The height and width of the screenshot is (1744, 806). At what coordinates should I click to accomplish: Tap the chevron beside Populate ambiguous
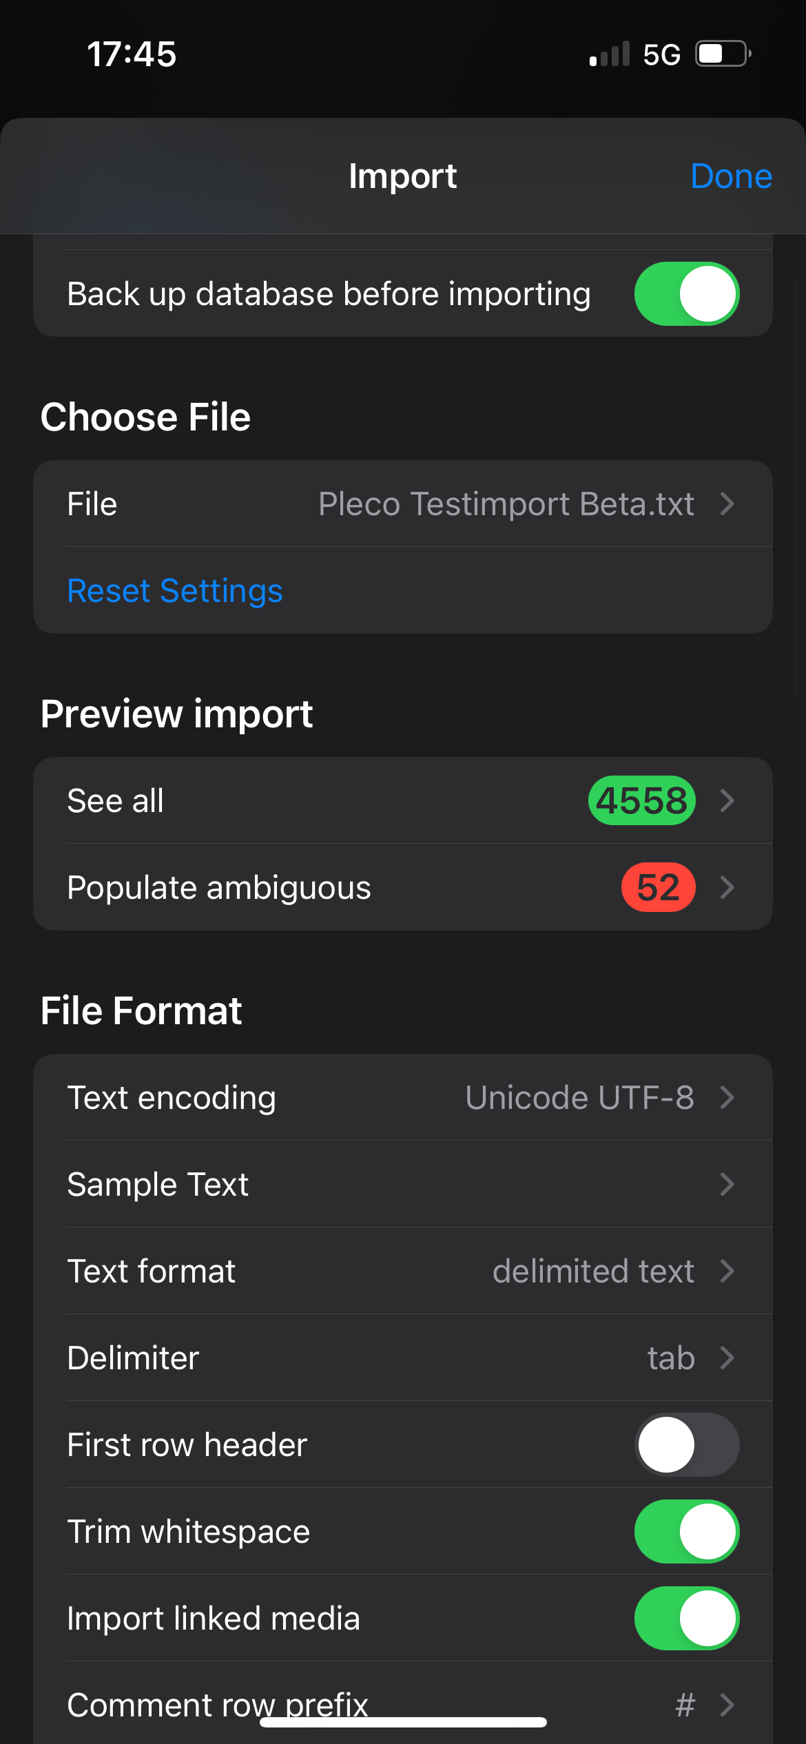point(727,887)
